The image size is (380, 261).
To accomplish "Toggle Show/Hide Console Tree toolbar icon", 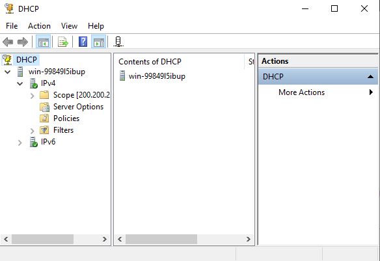I will pyautogui.click(x=44, y=42).
